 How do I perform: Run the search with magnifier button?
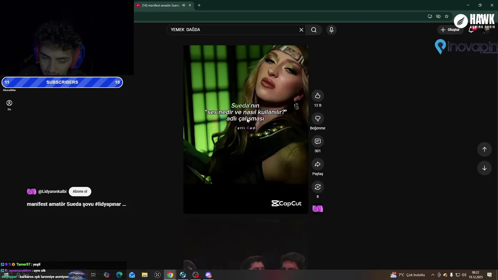[x=314, y=30]
